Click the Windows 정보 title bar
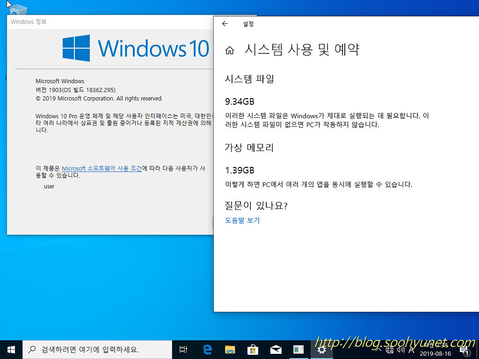This screenshot has width=479, height=359. pos(110,22)
